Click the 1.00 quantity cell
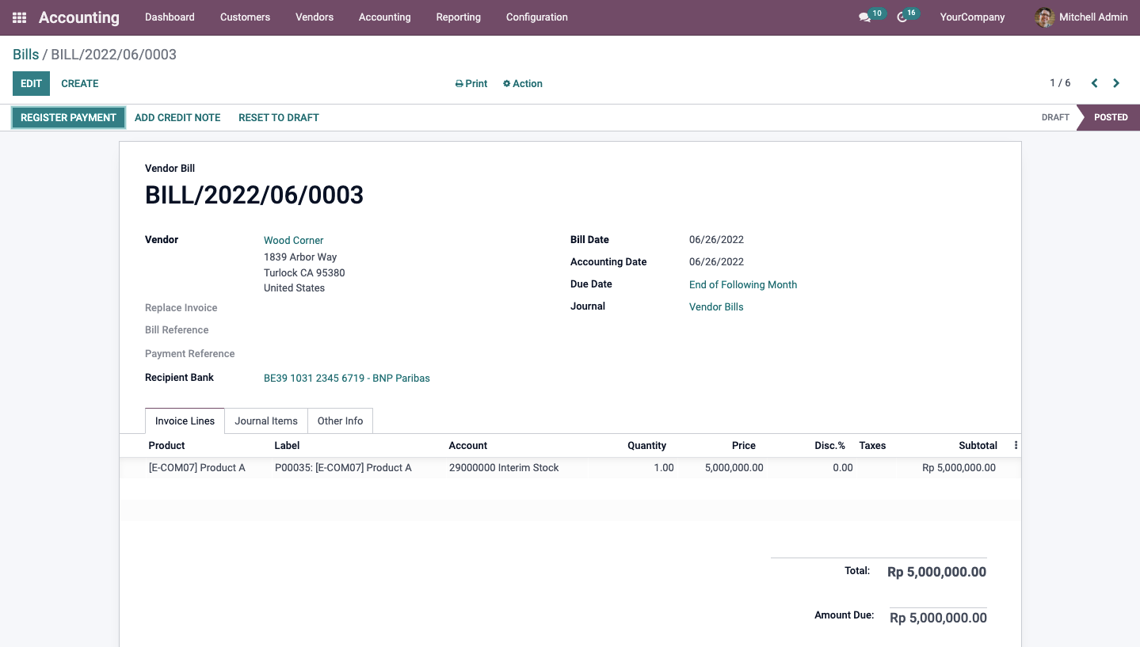Screen dimensions: 1140x647 [664, 468]
